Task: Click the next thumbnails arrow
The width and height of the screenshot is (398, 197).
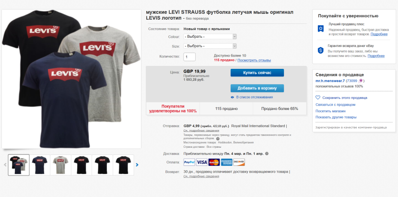Action: (x=137, y=165)
